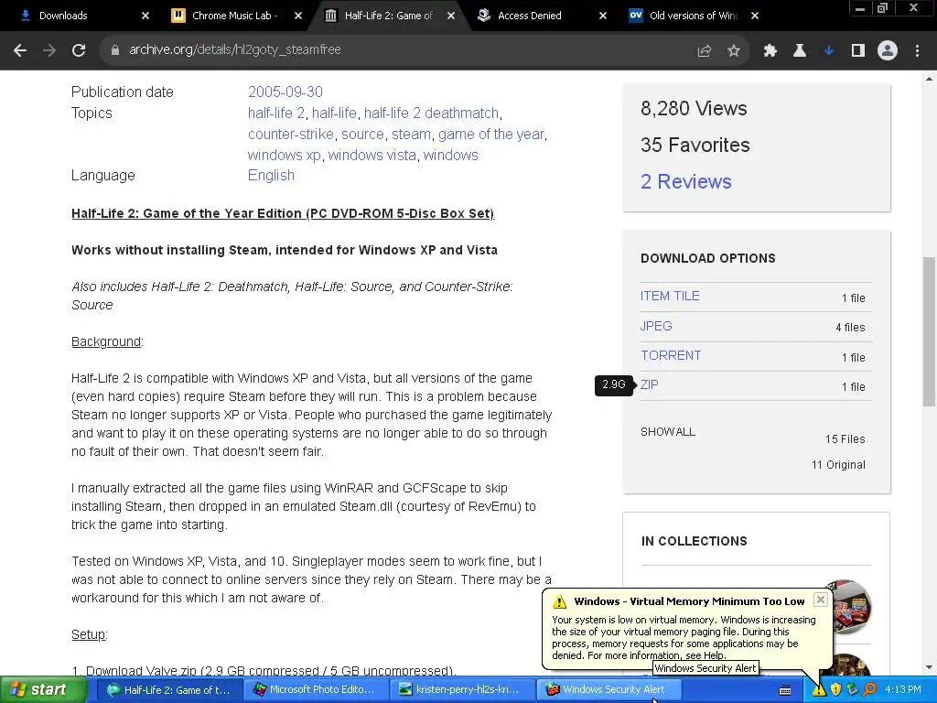Select the Half-Life 2: Game of tab
937x703 pixels.
[x=388, y=16]
